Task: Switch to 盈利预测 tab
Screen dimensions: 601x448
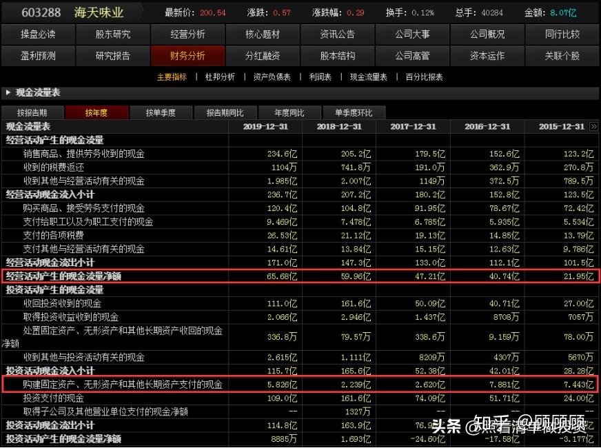Action: (x=38, y=56)
